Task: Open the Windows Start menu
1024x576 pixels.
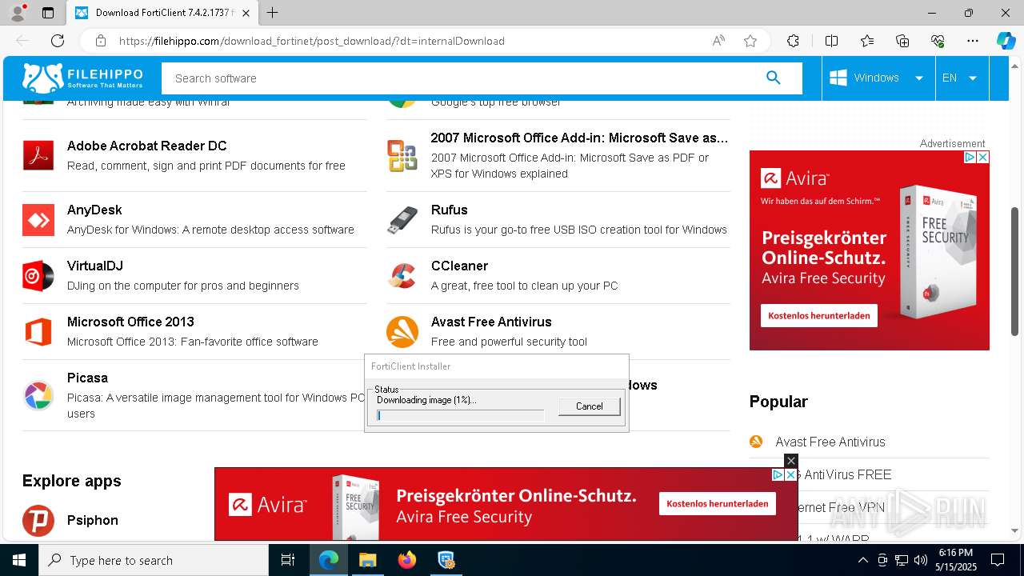Action: [19, 560]
